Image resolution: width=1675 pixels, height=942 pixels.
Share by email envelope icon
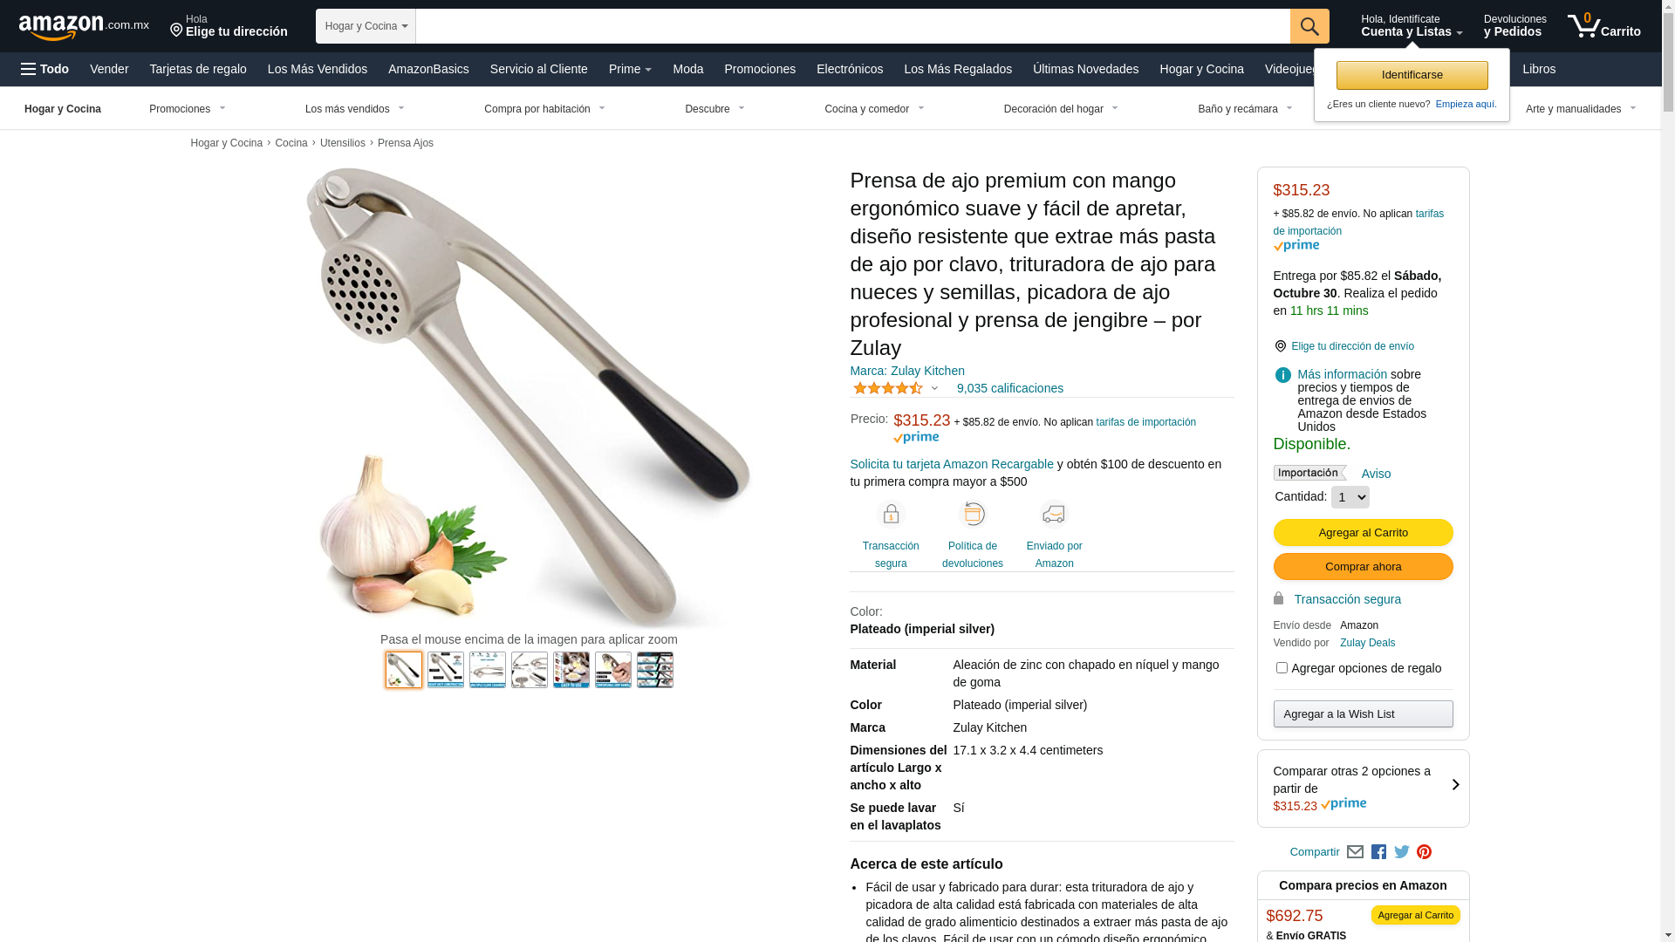click(x=1355, y=852)
